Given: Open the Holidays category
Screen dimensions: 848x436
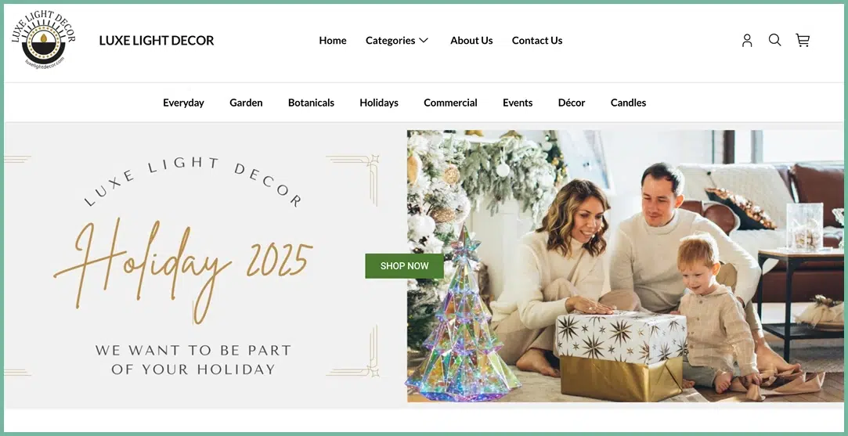Looking at the screenshot, I should click(379, 103).
